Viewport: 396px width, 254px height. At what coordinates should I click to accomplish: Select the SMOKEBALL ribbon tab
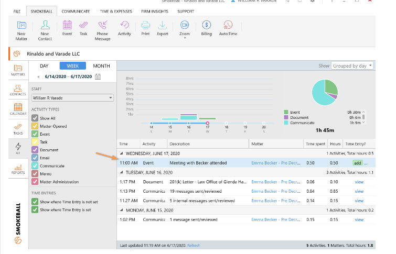(x=41, y=12)
